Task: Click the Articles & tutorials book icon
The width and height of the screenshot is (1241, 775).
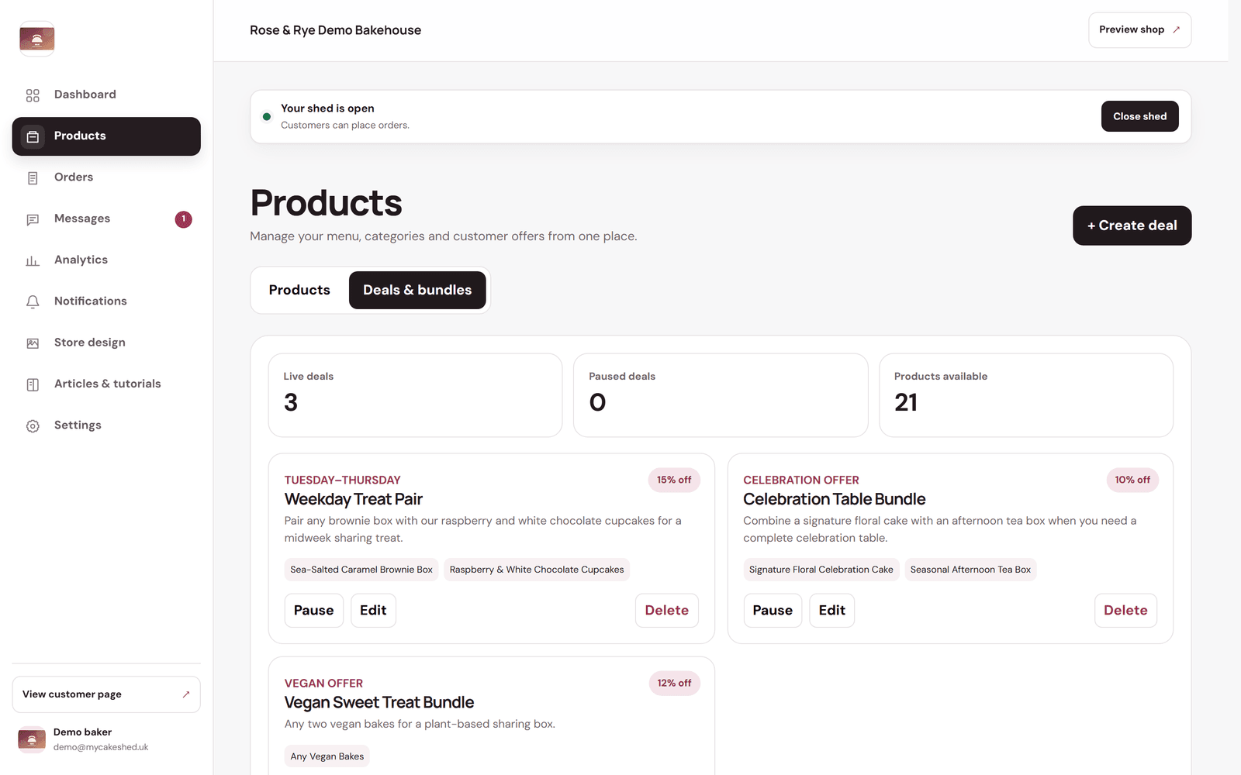Action: (x=33, y=384)
